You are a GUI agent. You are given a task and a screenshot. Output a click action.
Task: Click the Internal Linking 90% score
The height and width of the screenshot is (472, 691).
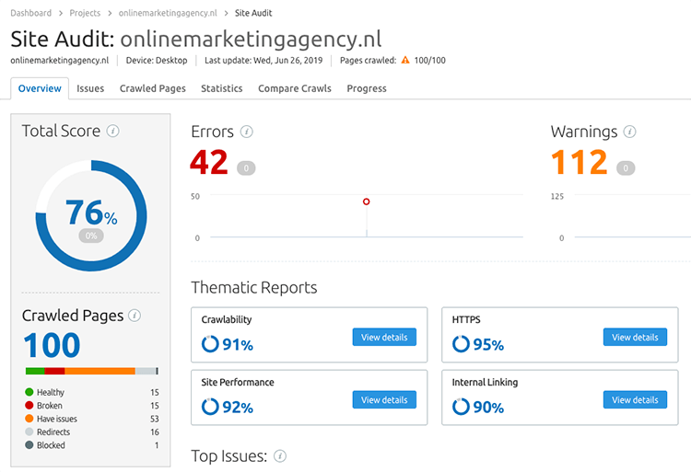(488, 408)
